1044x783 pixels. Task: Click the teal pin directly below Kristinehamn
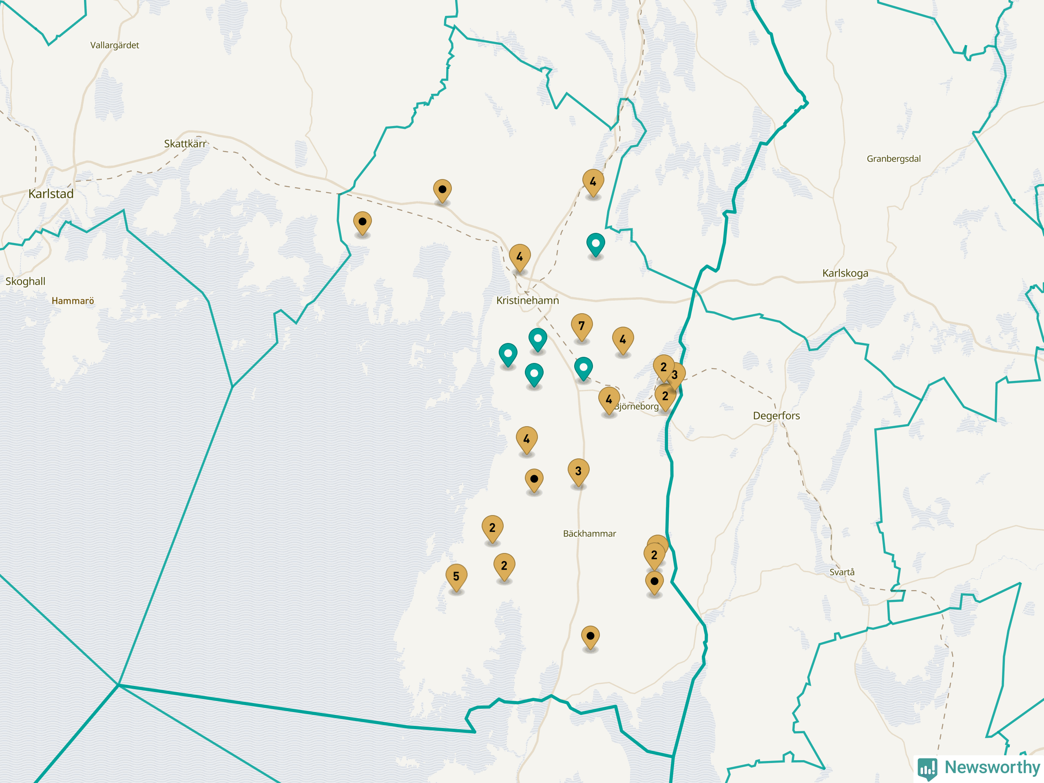pyautogui.click(x=537, y=339)
